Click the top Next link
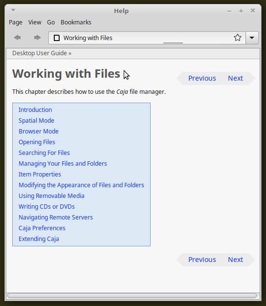Image resolution: width=266 pixels, height=306 pixels. (x=235, y=78)
